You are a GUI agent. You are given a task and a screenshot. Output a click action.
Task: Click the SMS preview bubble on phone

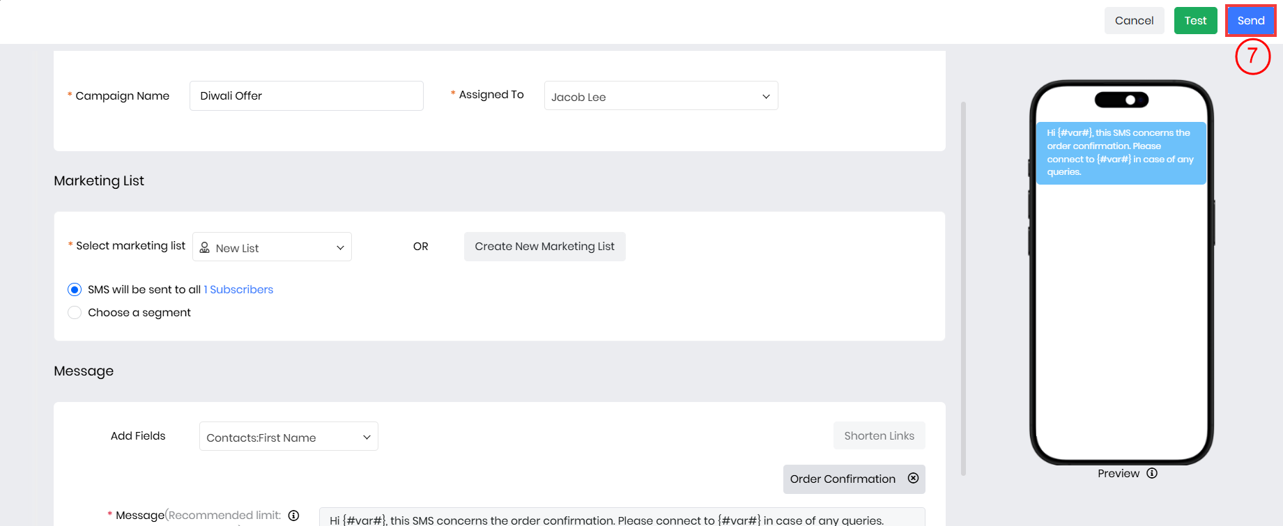click(x=1121, y=153)
